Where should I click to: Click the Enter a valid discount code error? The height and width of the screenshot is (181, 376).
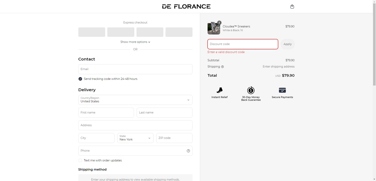226,52
